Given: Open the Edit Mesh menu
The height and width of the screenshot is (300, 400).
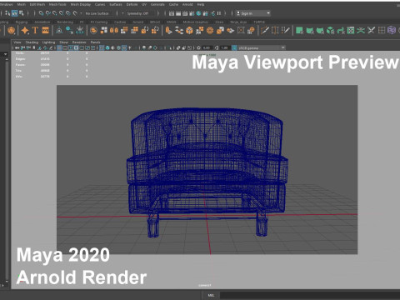Looking at the screenshot, I should [37, 4].
